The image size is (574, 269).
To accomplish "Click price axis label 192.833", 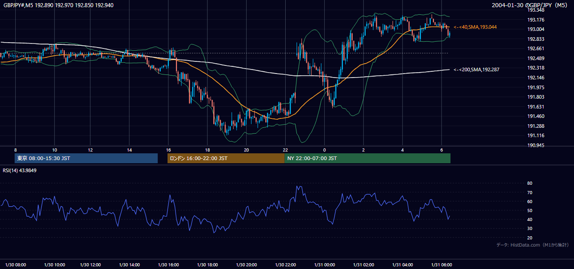I will tap(536, 39).
